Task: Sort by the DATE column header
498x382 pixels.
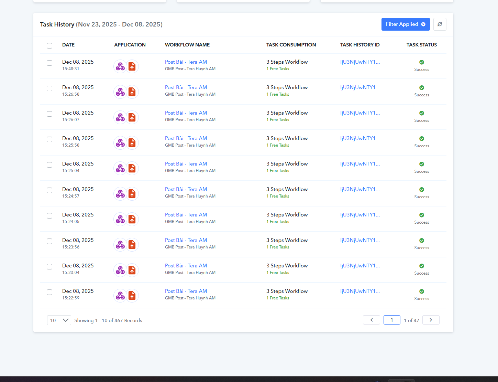Action: pos(68,45)
